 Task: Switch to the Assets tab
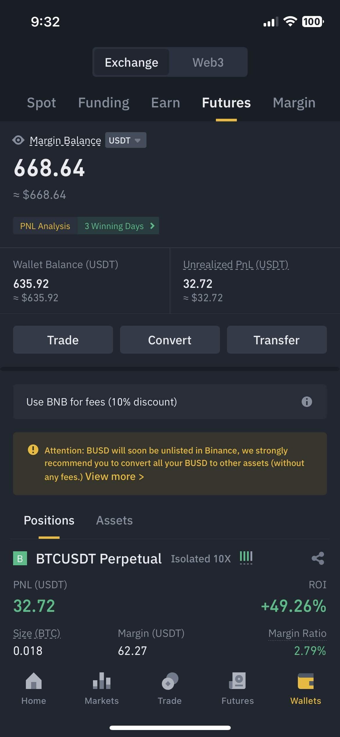click(x=114, y=520)
